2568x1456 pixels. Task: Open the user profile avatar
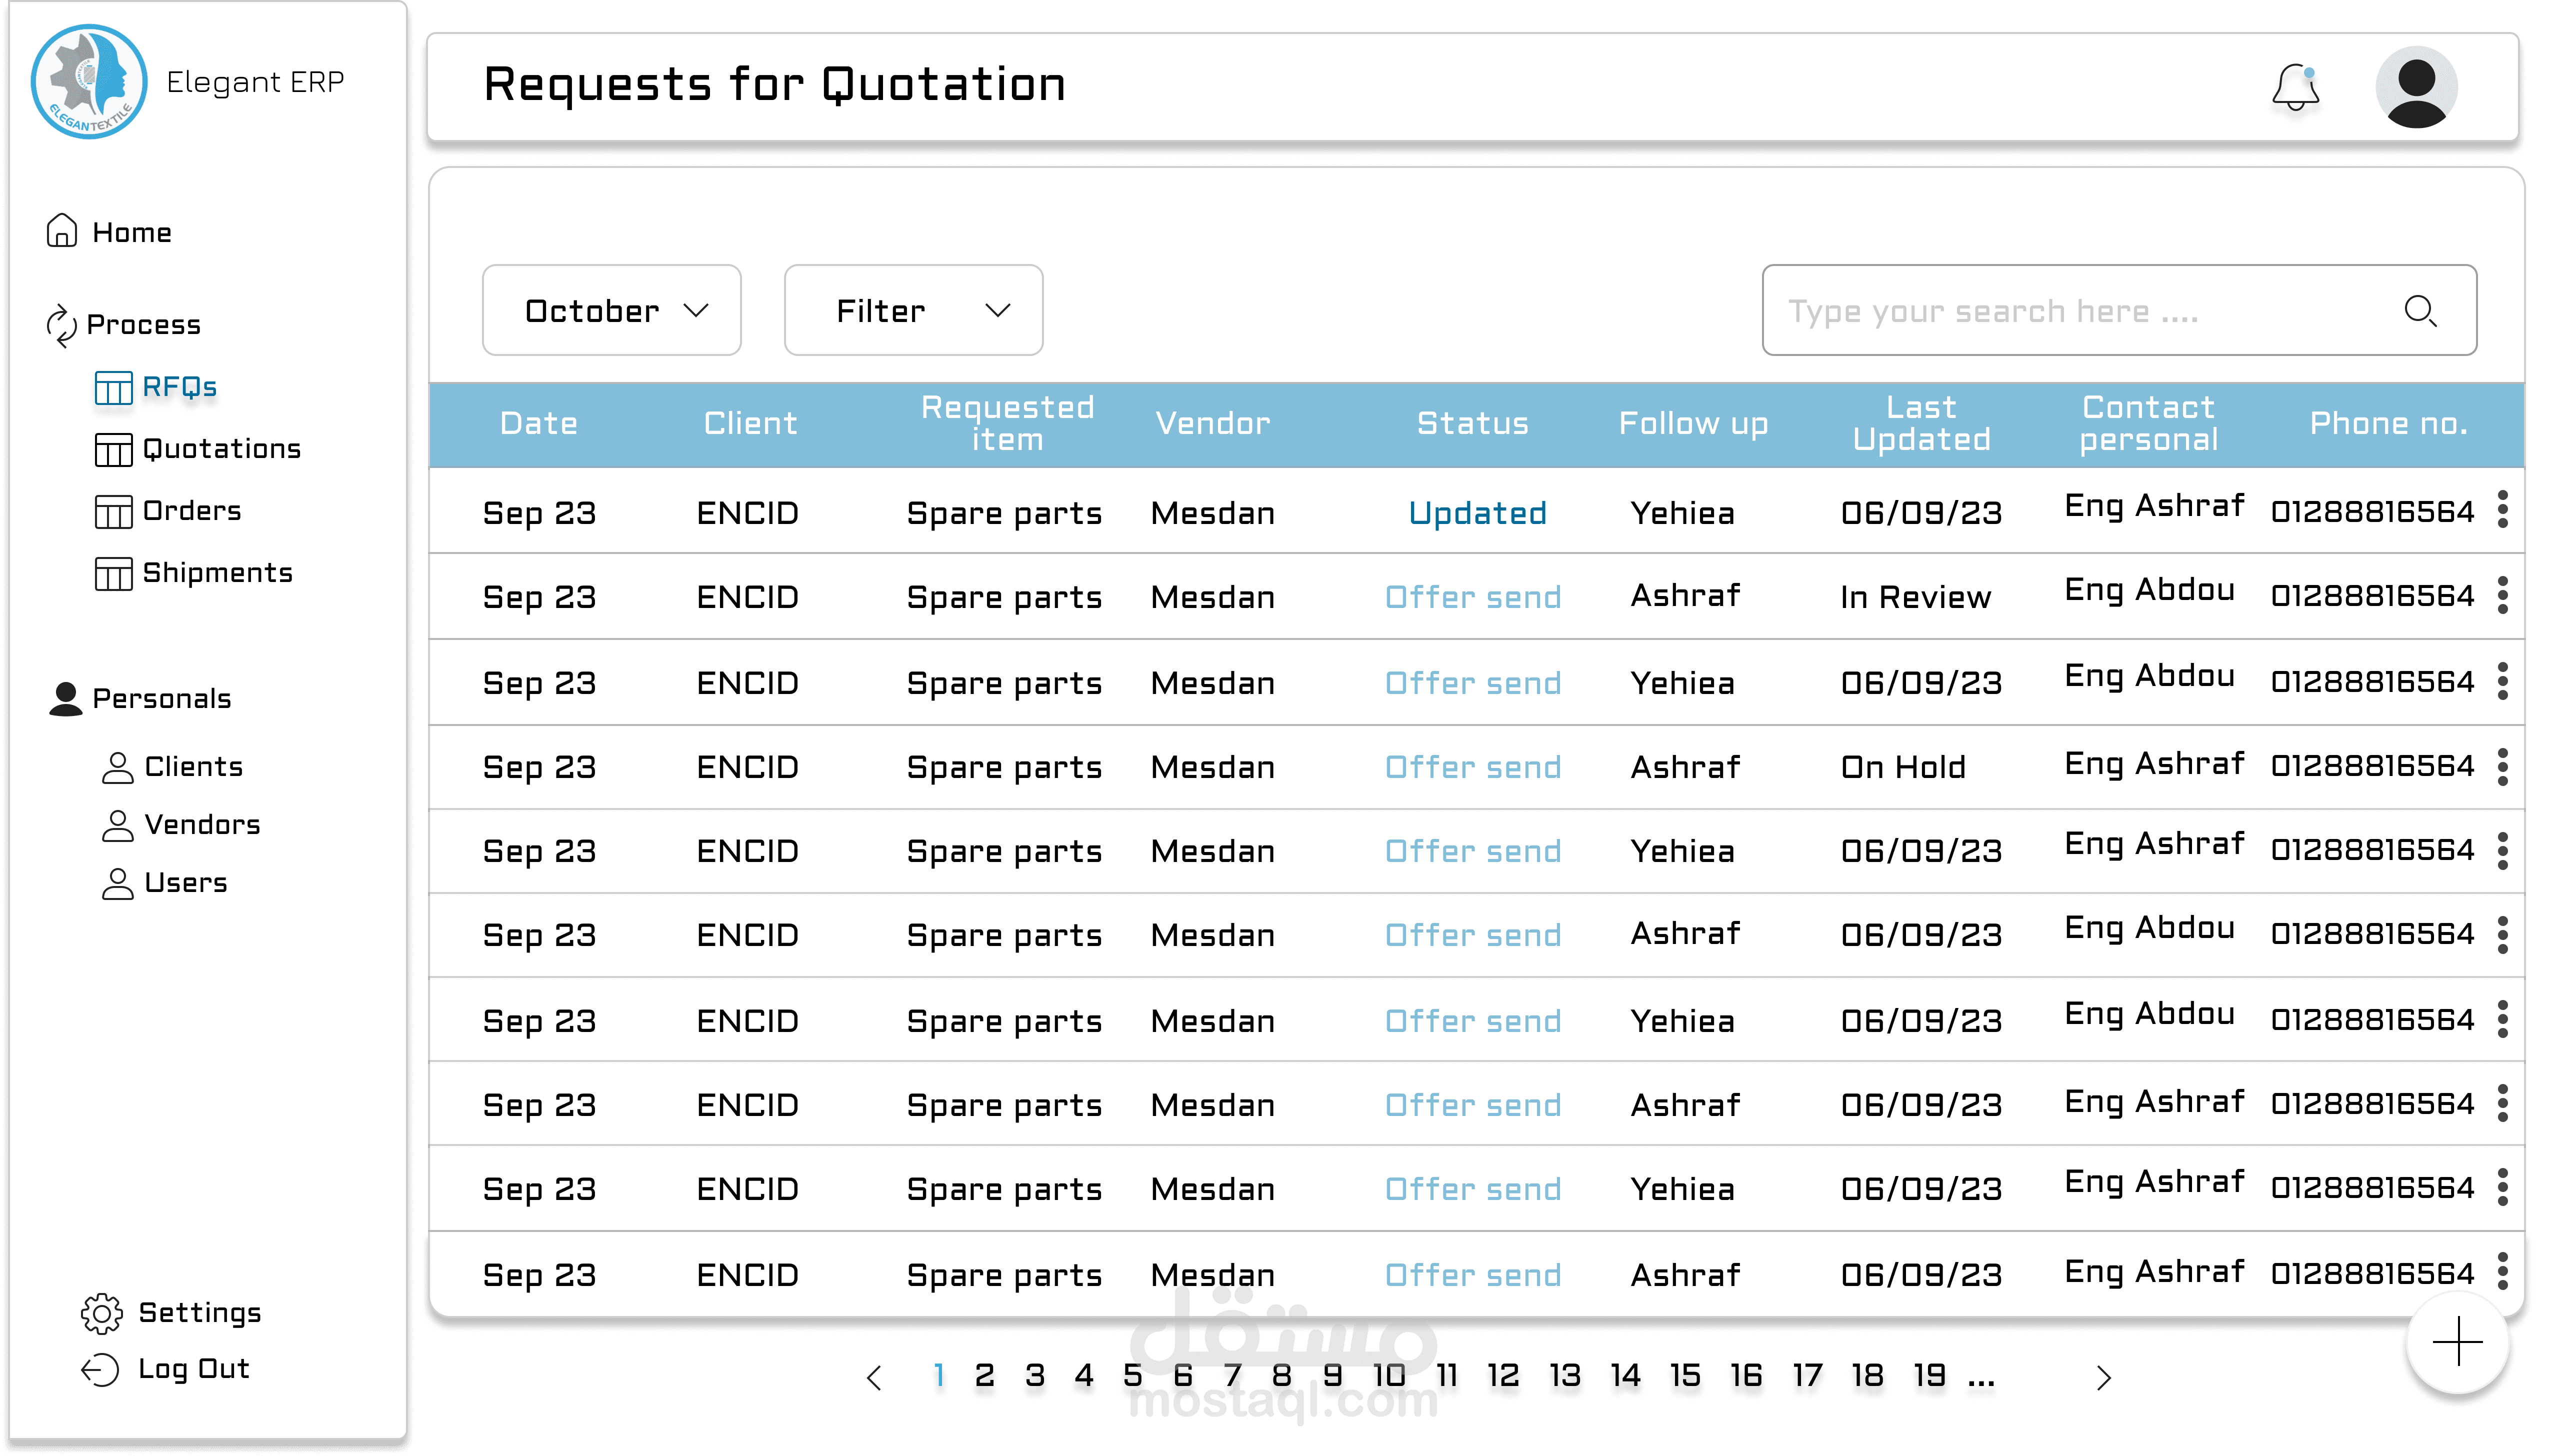coord(2416,87)
